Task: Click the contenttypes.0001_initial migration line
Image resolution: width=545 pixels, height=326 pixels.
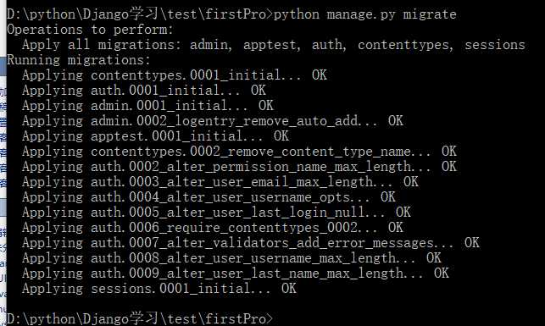Action: pos(175,75)
